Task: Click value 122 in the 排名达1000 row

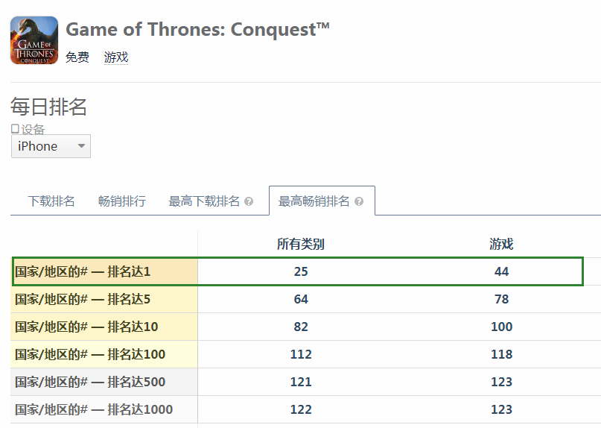Action: (x=301, y=409)
